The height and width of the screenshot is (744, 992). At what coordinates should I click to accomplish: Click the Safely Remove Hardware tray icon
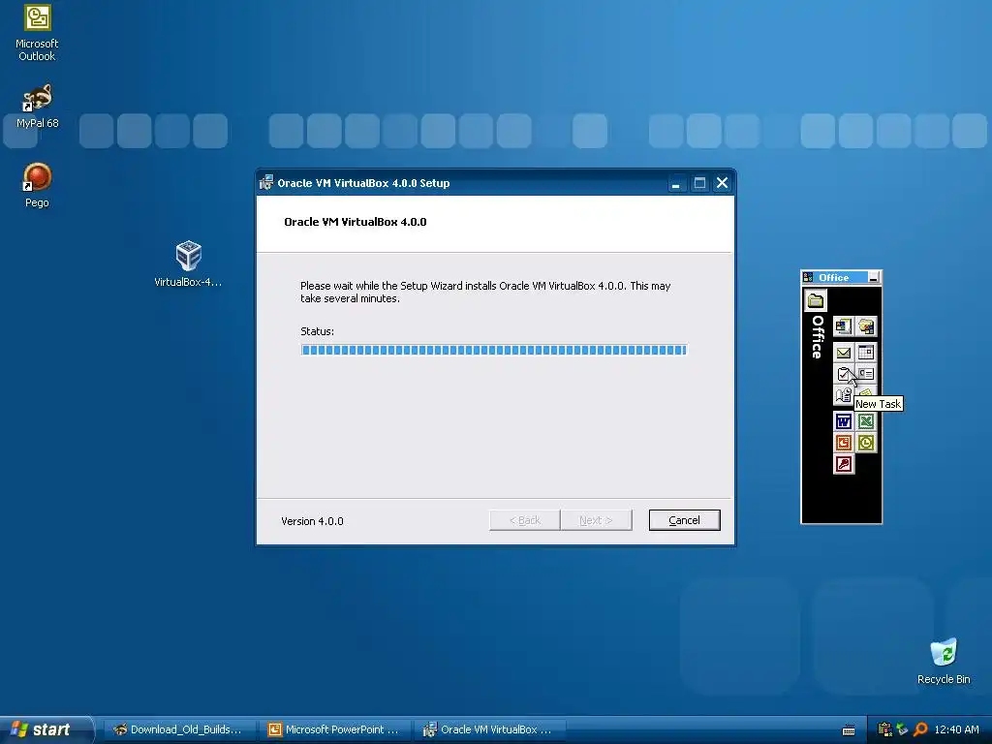click(x=902, y=729)
